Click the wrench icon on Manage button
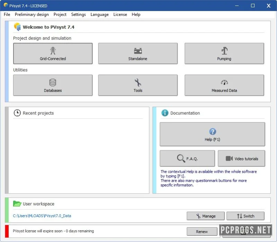The height and width of the screenshot is (242, 277). click(198, 216)
